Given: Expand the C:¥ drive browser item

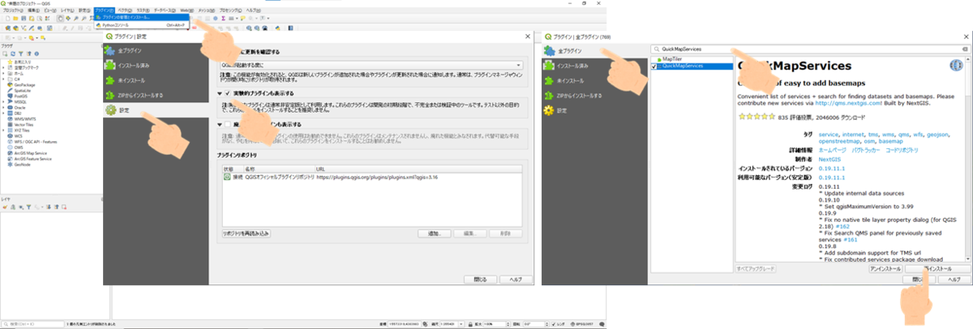Looking at the screenshot, I should coord(3,79).
